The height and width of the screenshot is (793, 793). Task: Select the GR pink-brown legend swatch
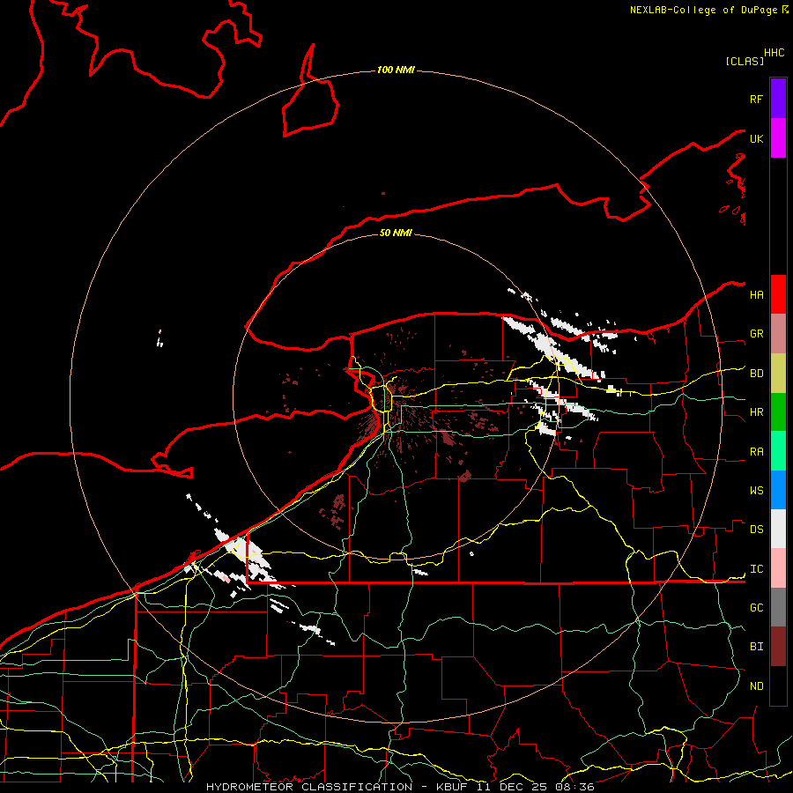point(778,334)
